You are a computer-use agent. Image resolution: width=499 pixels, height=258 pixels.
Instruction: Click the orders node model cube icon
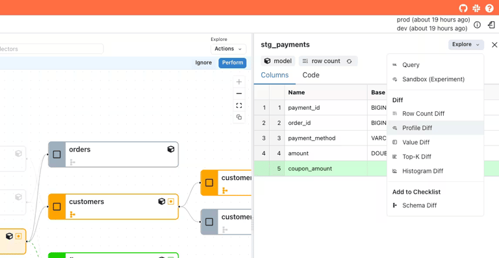(x=171, y=149)
